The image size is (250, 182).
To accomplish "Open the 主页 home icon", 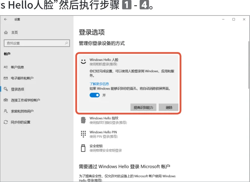I will [6, 32].
